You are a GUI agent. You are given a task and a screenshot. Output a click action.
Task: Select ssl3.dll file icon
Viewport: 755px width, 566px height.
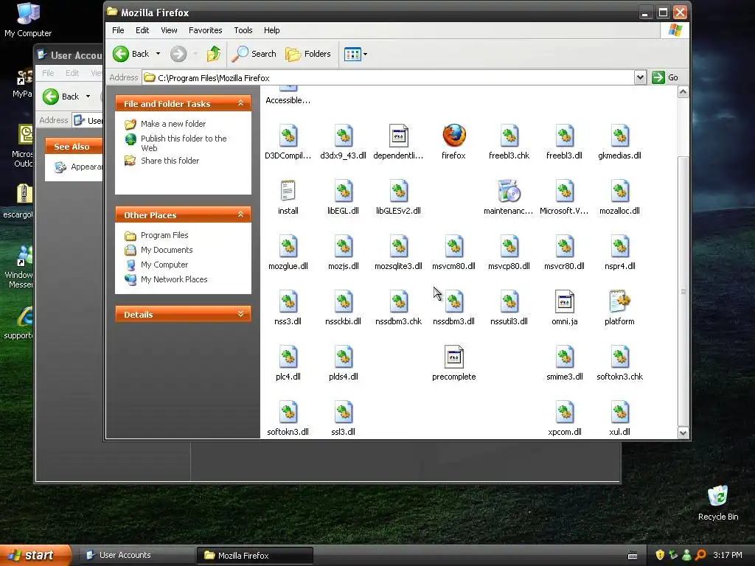point(344,412)
